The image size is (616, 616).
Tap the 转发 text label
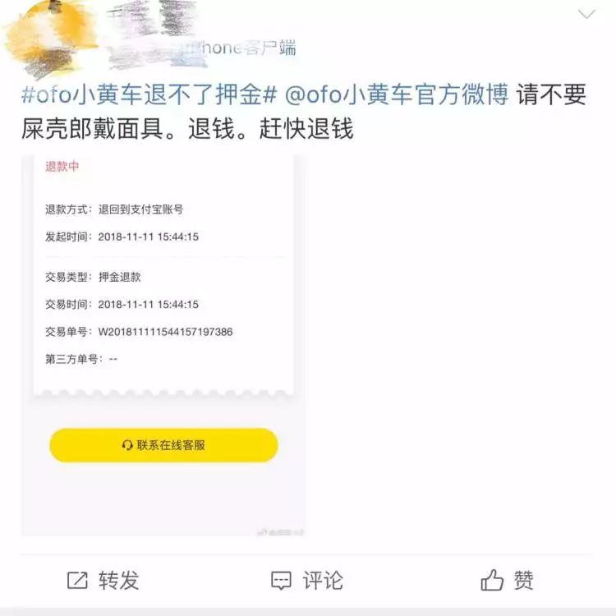click(x=118, y=580)
